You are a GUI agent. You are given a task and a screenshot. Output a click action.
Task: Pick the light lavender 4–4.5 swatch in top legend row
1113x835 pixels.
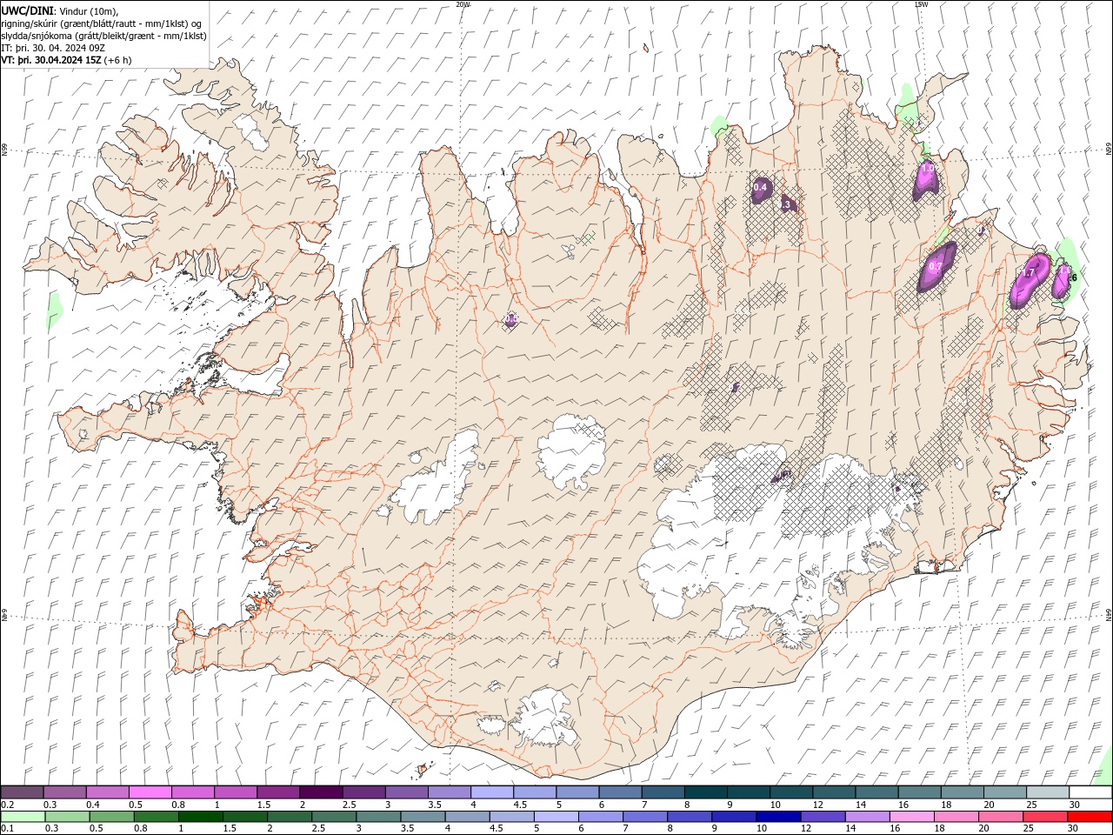pyautogui.click(x=491, y=792)
